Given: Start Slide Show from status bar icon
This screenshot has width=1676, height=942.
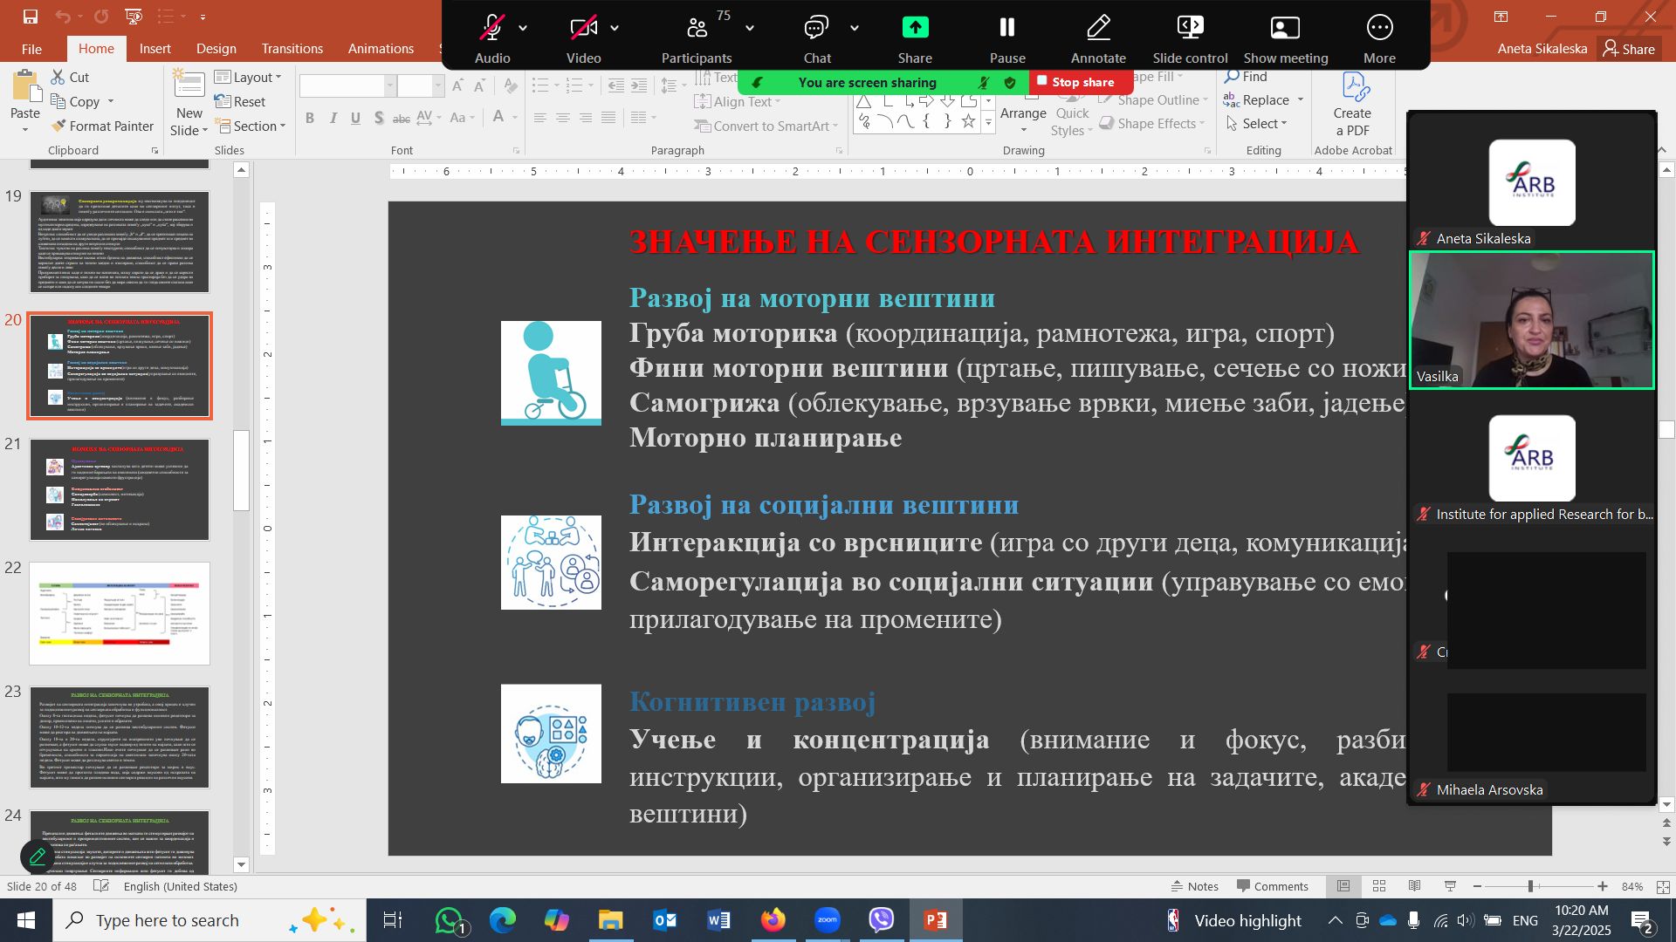Looking at the screenshot, I should [x=1451, y=886].
